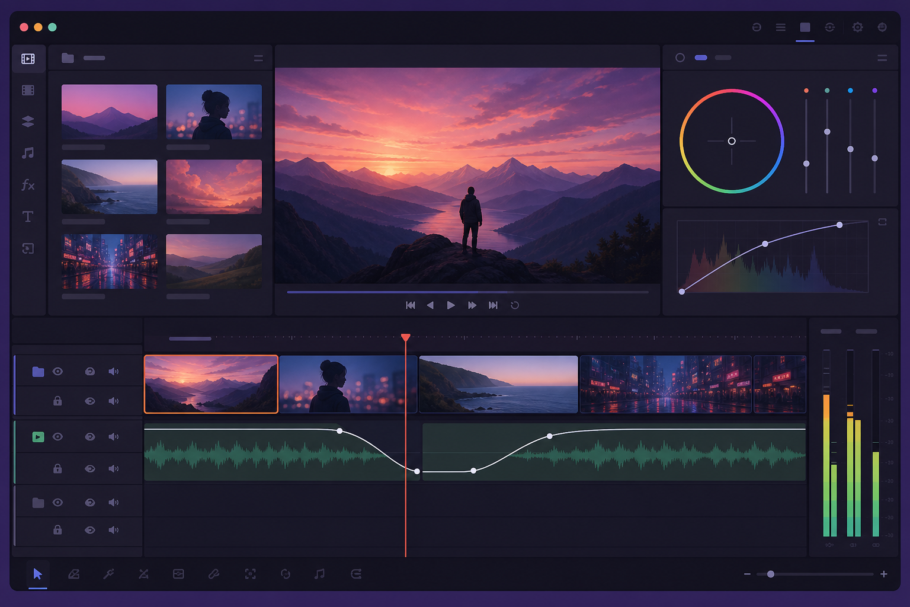Select the woman silhouette thumbnail in media bin

[214, 112]
